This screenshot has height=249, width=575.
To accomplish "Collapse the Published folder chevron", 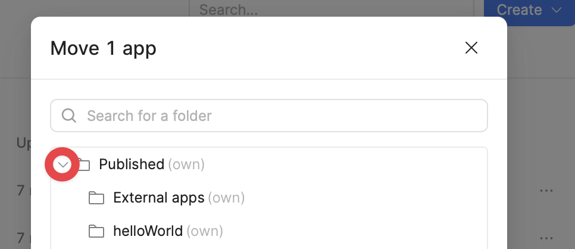I will coord(62,164).
